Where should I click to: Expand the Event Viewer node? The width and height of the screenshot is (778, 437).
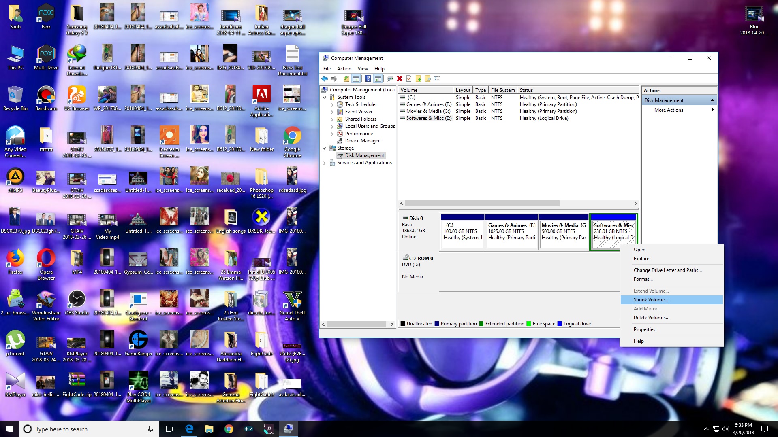point(332,112)
